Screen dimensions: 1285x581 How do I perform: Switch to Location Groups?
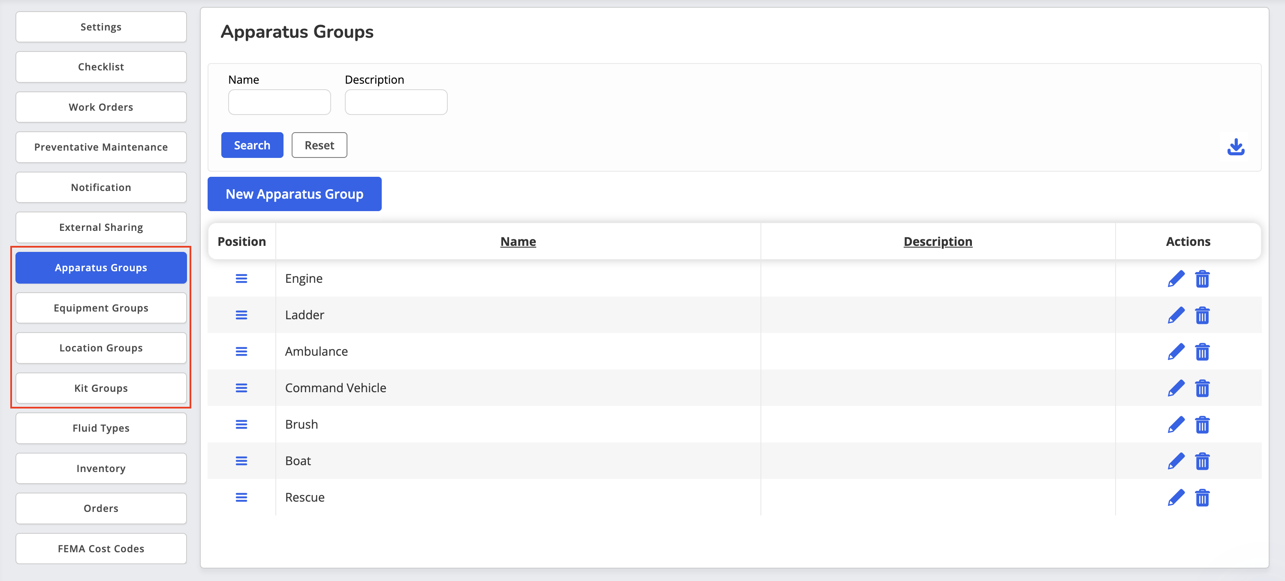point(101,348)
